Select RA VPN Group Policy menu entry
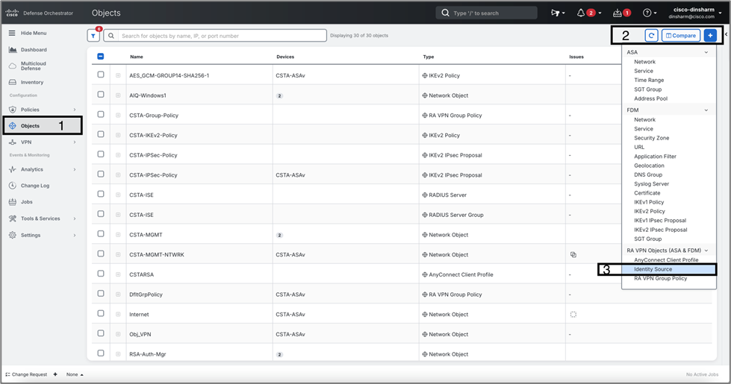This screenshot has width=731, height=384. tap(660, 278)
